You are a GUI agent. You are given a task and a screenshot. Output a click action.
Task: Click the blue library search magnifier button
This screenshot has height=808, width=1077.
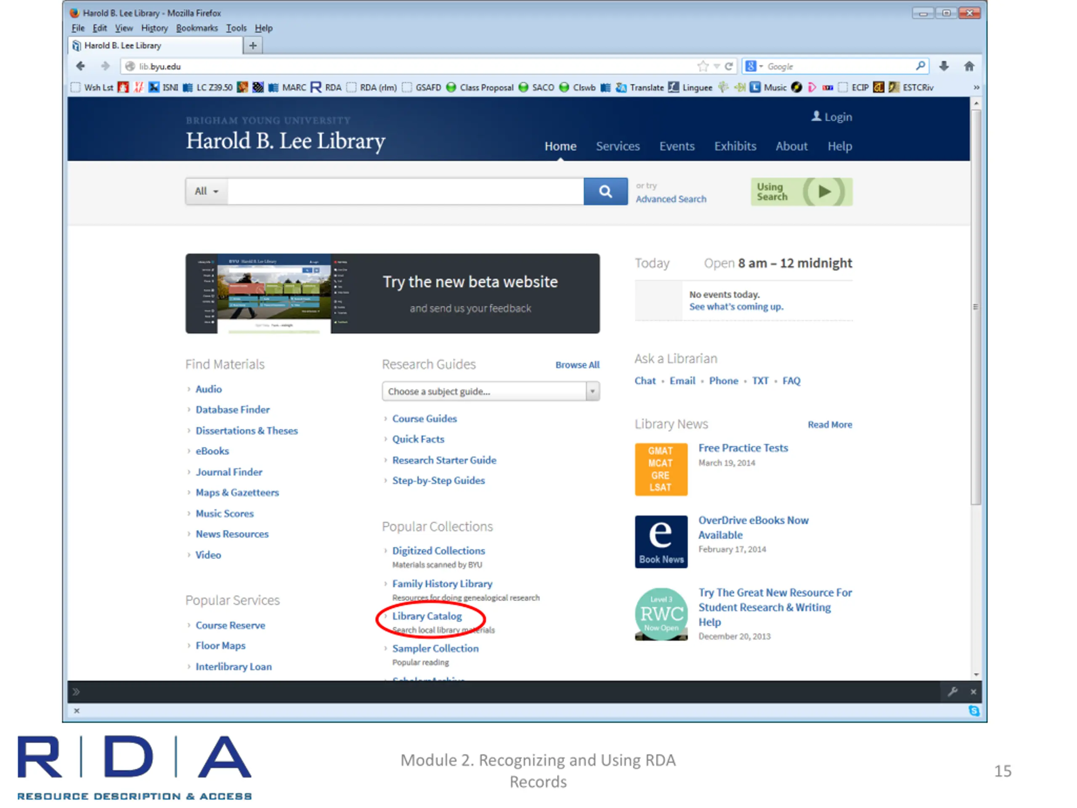pos(605,191)
